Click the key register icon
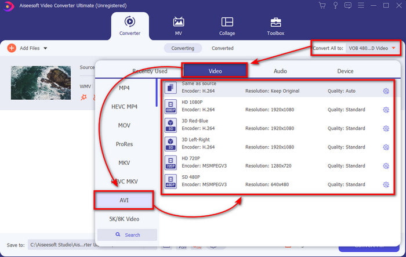 tap(335, 5)
